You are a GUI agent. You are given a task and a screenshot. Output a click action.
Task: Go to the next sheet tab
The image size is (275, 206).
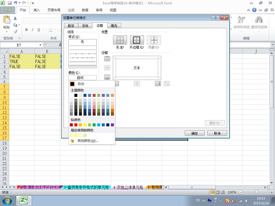[10, 187]
